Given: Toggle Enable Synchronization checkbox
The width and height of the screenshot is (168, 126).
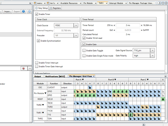Looking at the screenshot, I should point(39,41).
